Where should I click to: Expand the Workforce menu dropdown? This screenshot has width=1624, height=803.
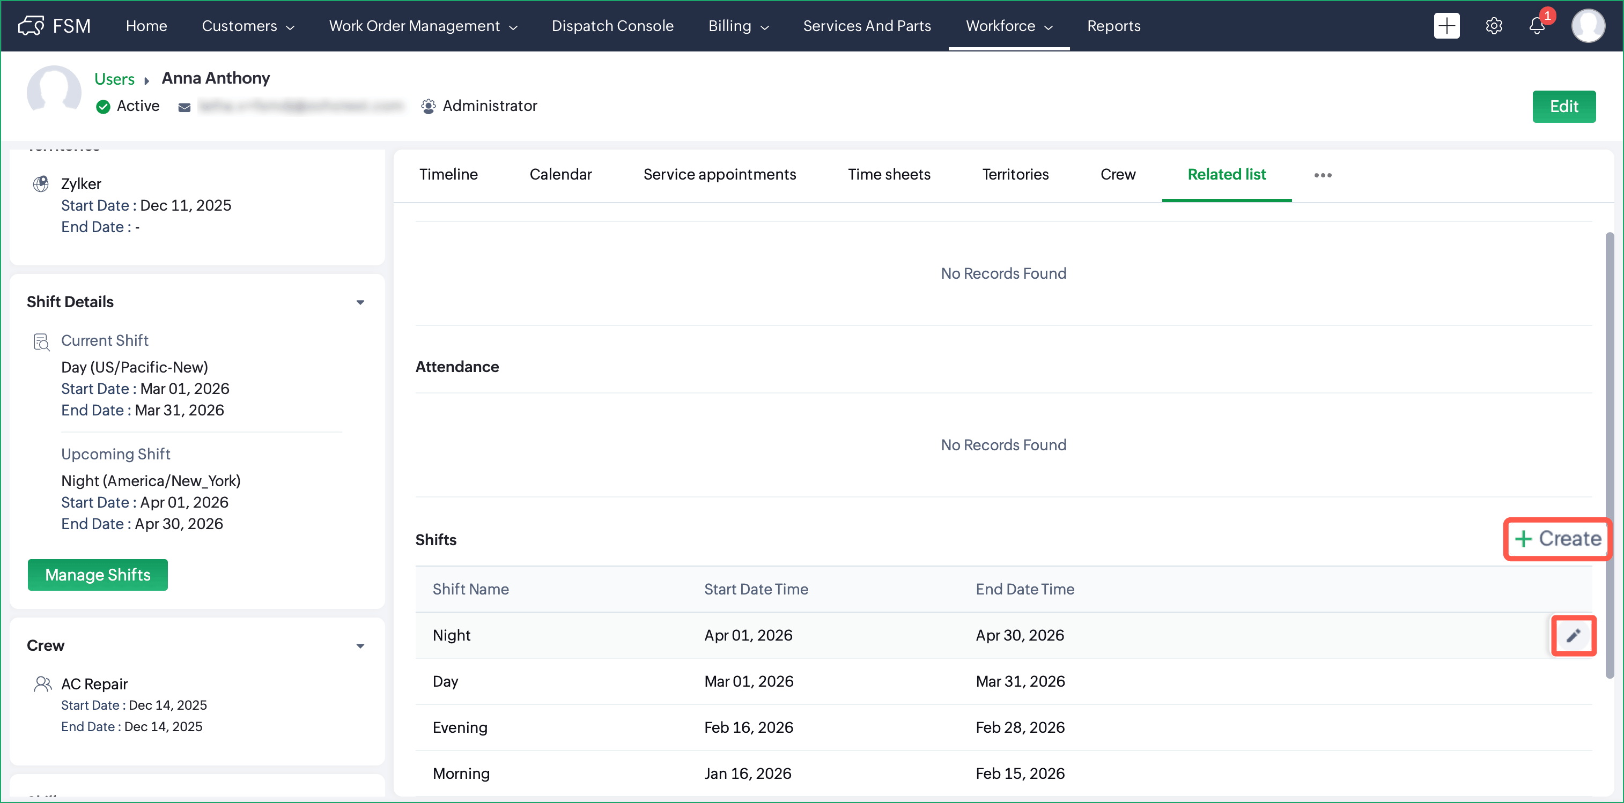tap(1009, 26)
